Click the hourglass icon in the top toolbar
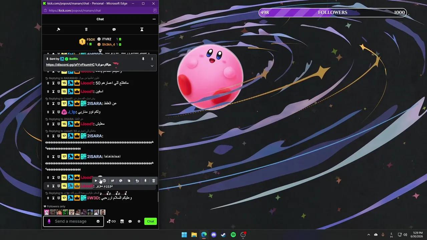Image resolution: width=427 pixels, height=240 pixels. point(142,29)
